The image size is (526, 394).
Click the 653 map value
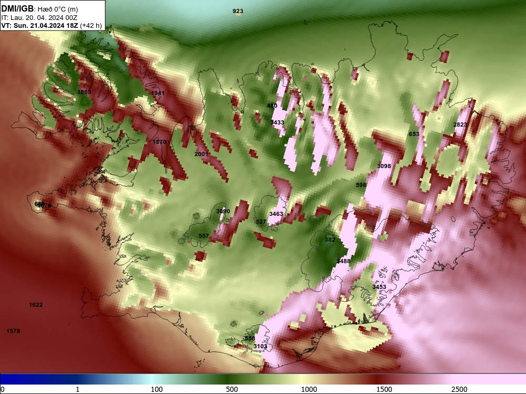click(x=414, y=133)
